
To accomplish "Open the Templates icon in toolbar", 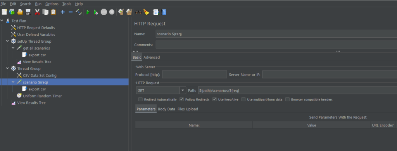I will pyautogui.click(x=12, y=12).
